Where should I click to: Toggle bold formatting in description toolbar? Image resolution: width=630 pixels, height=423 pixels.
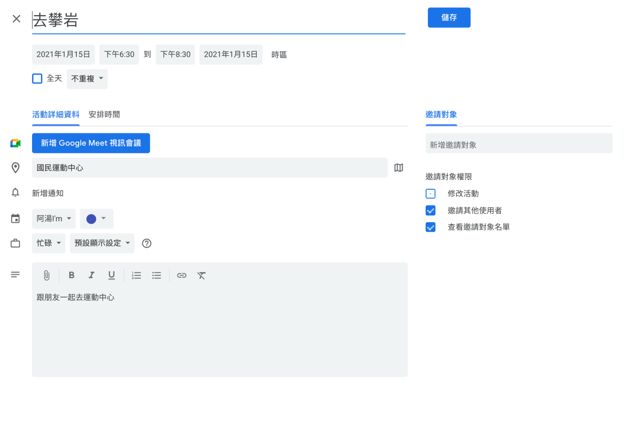coord(72,275)
